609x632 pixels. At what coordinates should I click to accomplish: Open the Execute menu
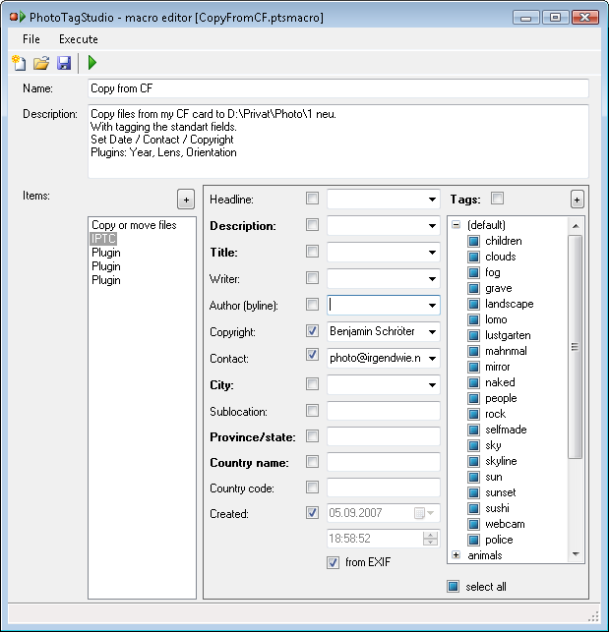click(x=78, y=39)
